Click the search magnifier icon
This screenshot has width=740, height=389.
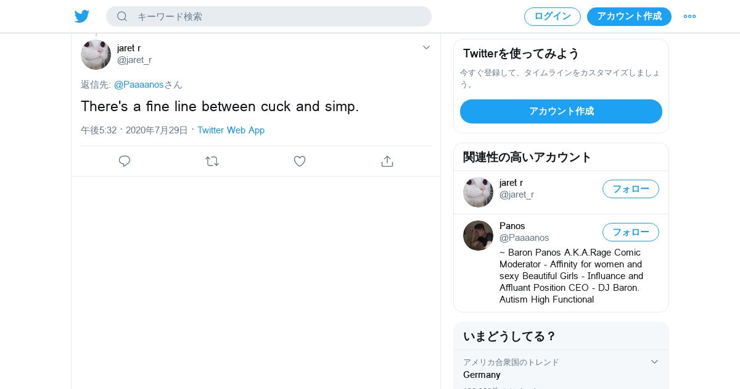coord(122,17)
